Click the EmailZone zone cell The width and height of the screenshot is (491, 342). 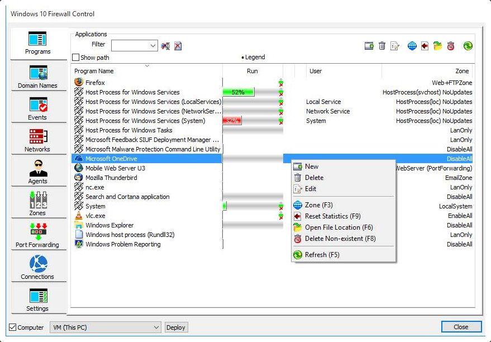click(x=459, y=178)
